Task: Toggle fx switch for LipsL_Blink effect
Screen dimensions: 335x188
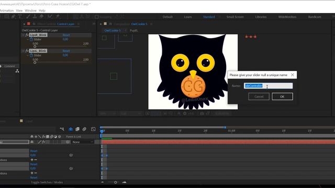Action: [x=27, y=51]
